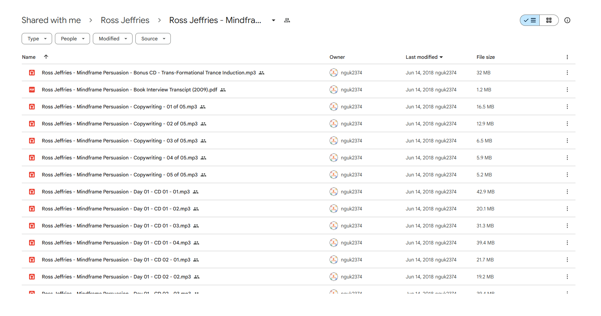Click the Owner column header
601x316 pixels.
click(337, 57)
